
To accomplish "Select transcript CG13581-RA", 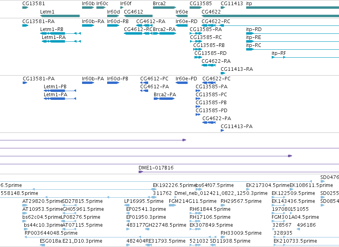I will pyautogui.click(x=39, y=21).
